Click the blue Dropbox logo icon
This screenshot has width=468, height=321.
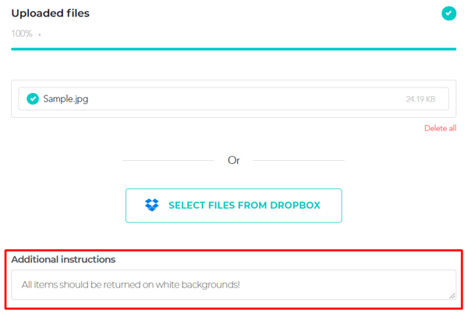(x=151, y=205)
